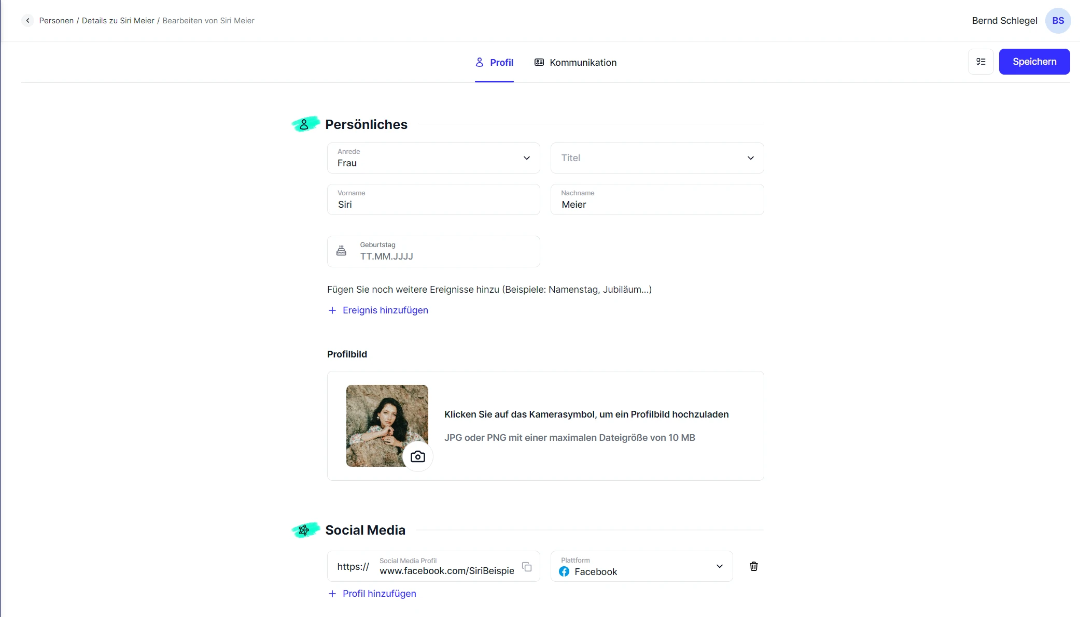Click the Speichern button
Image resolution: width=1080 pixels, height=617 pixels.
(1034, 61)
